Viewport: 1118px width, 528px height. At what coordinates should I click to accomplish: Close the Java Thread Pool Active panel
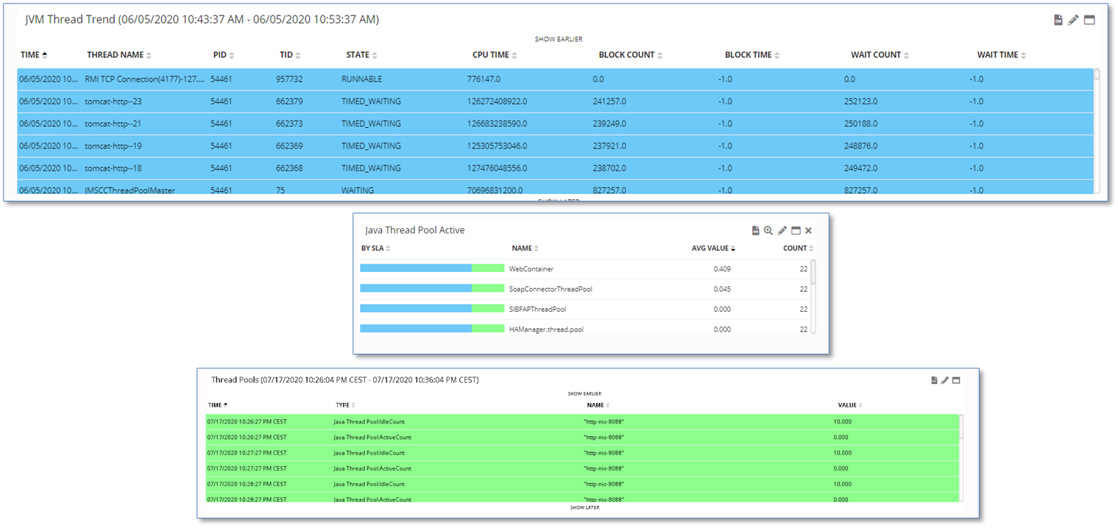(808, 231)
